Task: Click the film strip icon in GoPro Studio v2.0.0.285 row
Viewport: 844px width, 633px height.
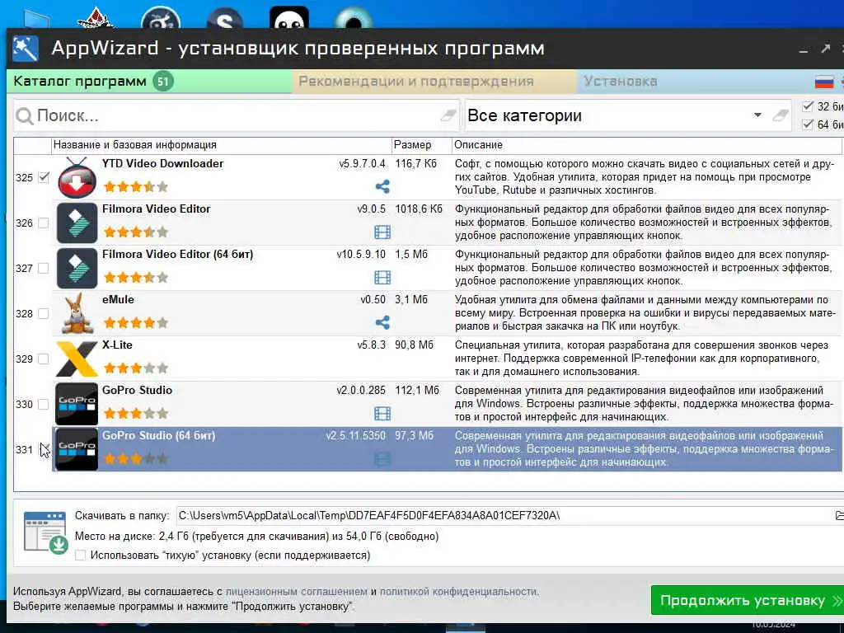Action: pyautogui.click(x=382, y=414)
